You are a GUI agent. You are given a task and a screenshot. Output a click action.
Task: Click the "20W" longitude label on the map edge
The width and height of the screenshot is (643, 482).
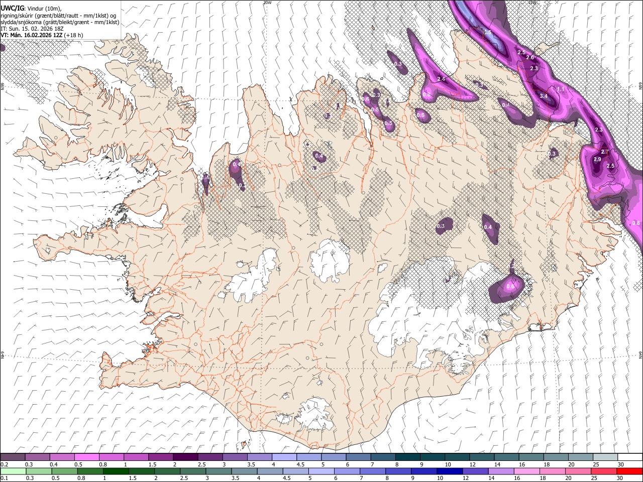[x=267, y=3]
